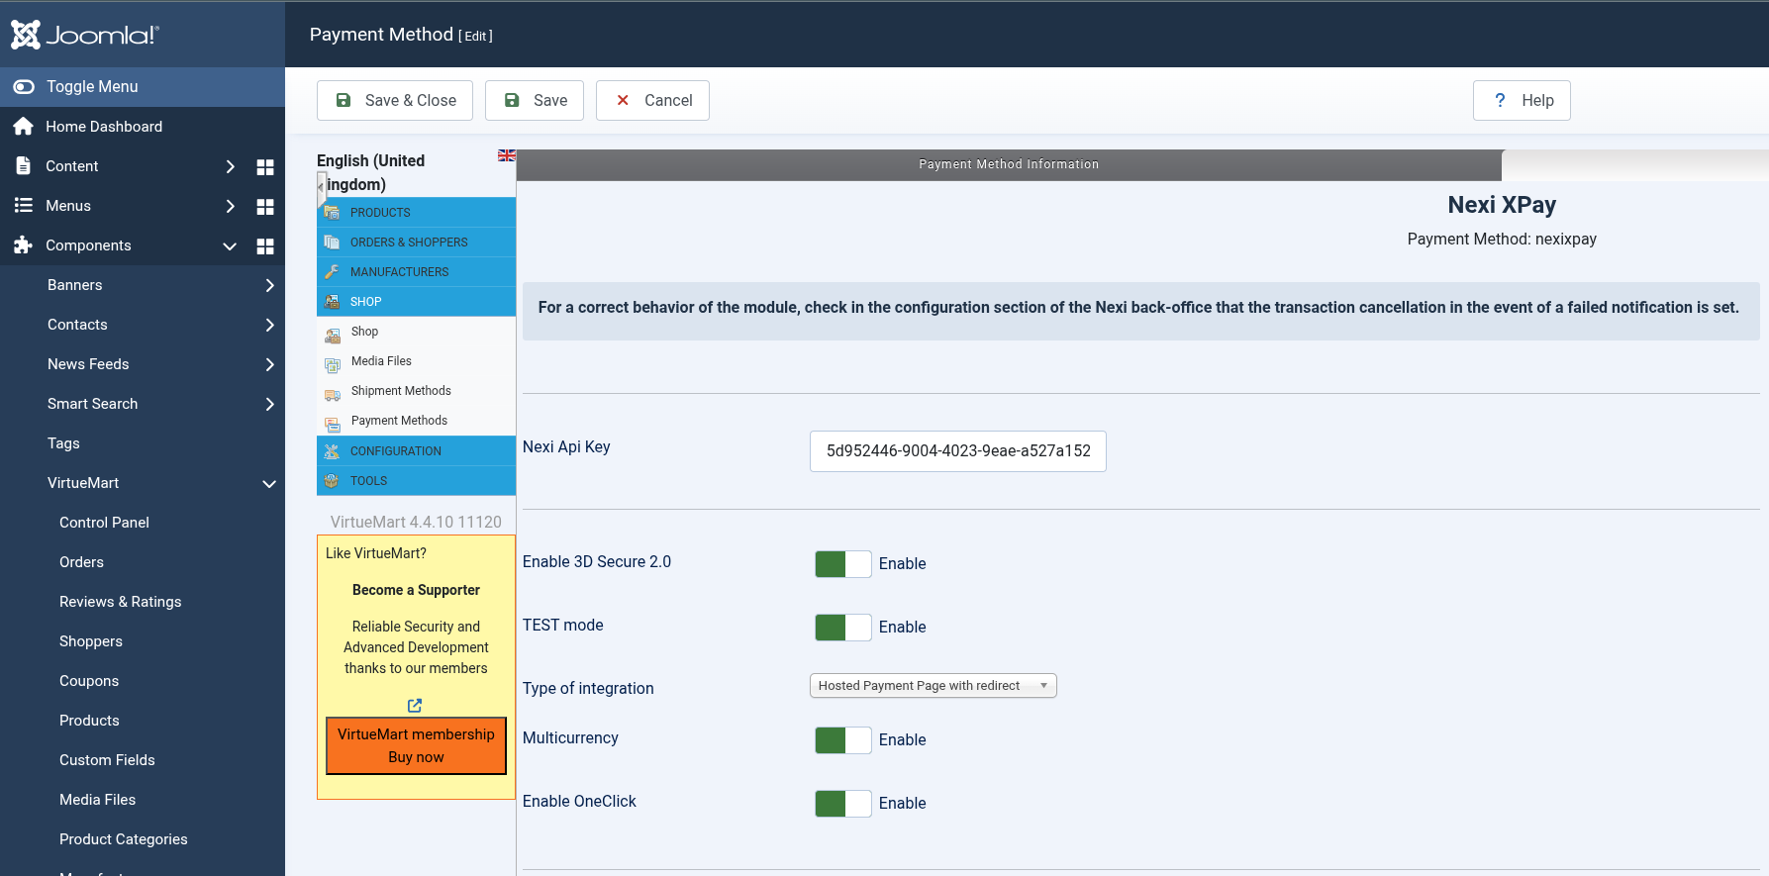
Task: Open the Components dashboard grid icon
Action: 265,246
